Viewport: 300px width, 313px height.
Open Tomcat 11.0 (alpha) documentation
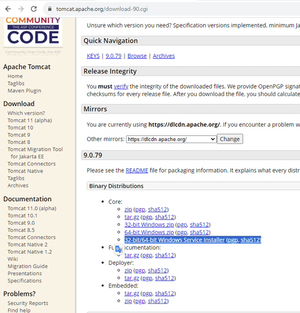(32, 208)
